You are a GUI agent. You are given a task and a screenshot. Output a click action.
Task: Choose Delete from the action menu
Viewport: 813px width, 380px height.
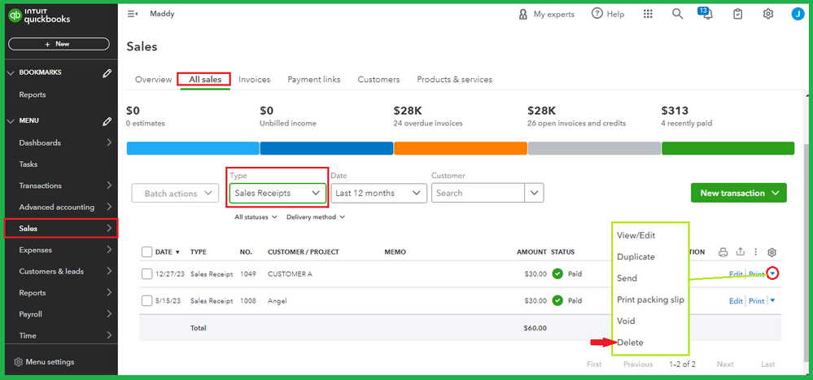(630, 343)
